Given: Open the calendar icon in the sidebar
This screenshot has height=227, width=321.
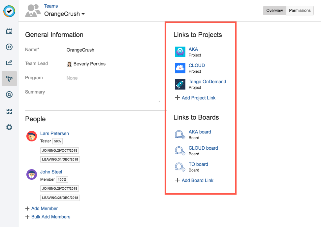Looking at the screenshot, I should tap(9, 31).
